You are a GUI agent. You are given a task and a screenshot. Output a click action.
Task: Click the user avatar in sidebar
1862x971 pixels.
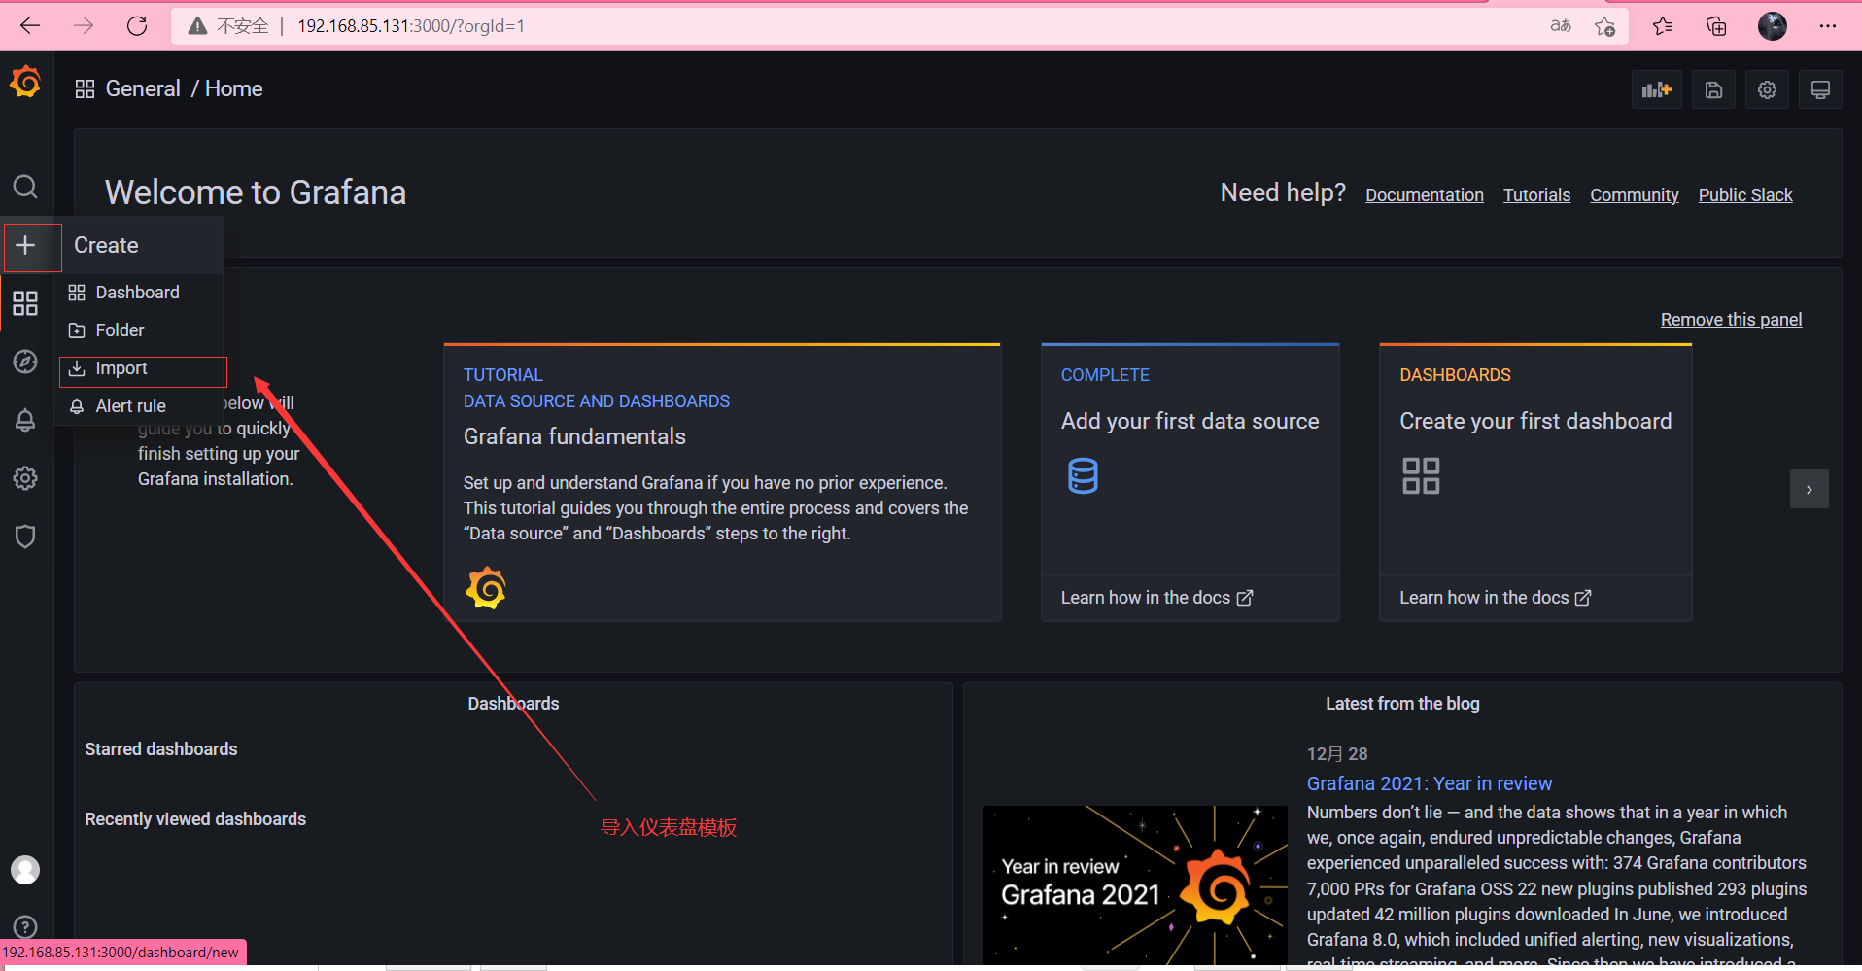(25, 870)
